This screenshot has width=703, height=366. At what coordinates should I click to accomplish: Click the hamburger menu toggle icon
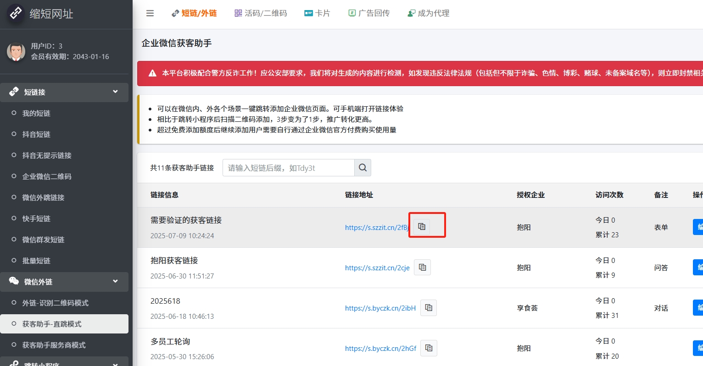click(x=150, y=13)
